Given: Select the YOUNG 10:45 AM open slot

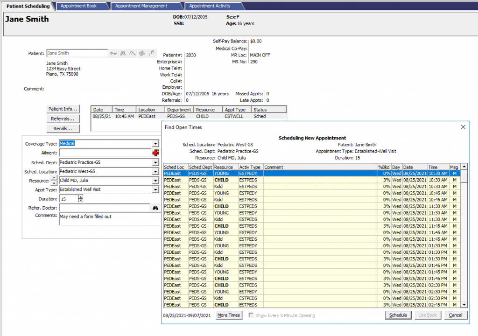Looking at the screenshot, I should 312,193.
